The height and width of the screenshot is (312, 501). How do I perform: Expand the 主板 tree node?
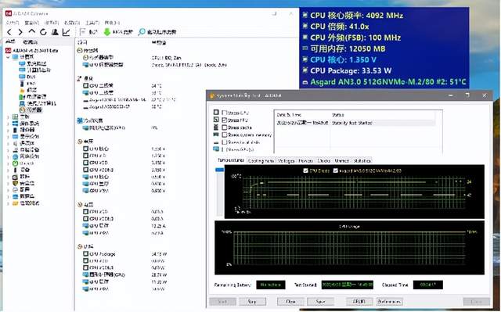(x=8, y=117)
